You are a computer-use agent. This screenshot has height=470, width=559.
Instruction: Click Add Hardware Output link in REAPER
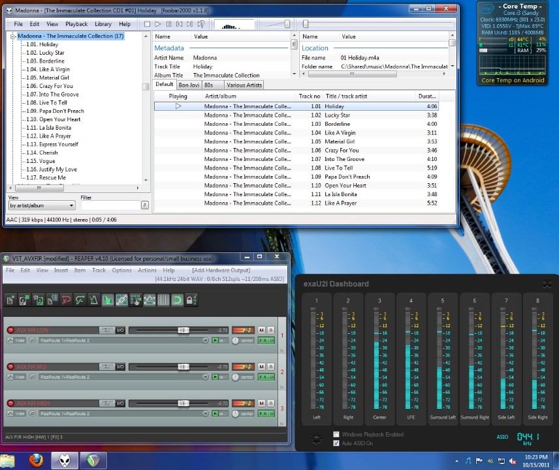coord(221,271)
